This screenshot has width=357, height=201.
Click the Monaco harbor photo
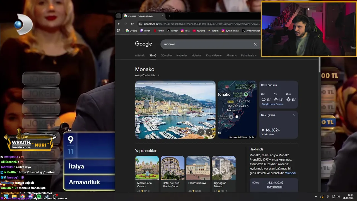point(175,110)
